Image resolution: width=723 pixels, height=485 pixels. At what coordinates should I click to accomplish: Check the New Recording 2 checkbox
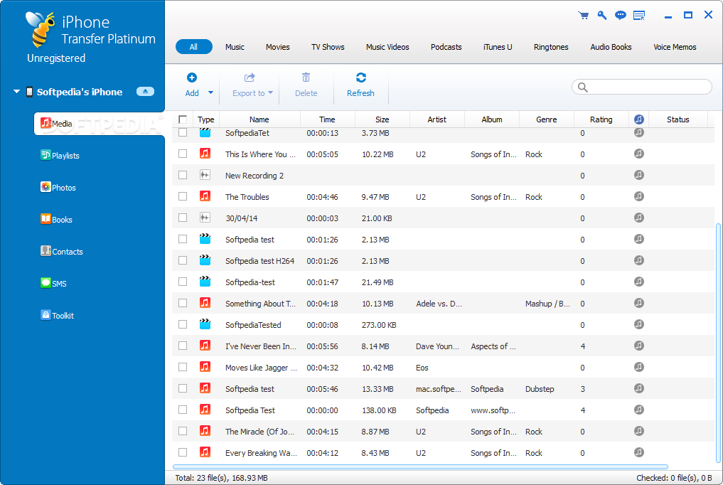(183, 175)
